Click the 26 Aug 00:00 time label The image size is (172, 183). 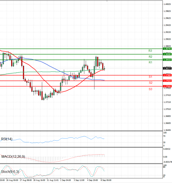[x=12, y=180]
